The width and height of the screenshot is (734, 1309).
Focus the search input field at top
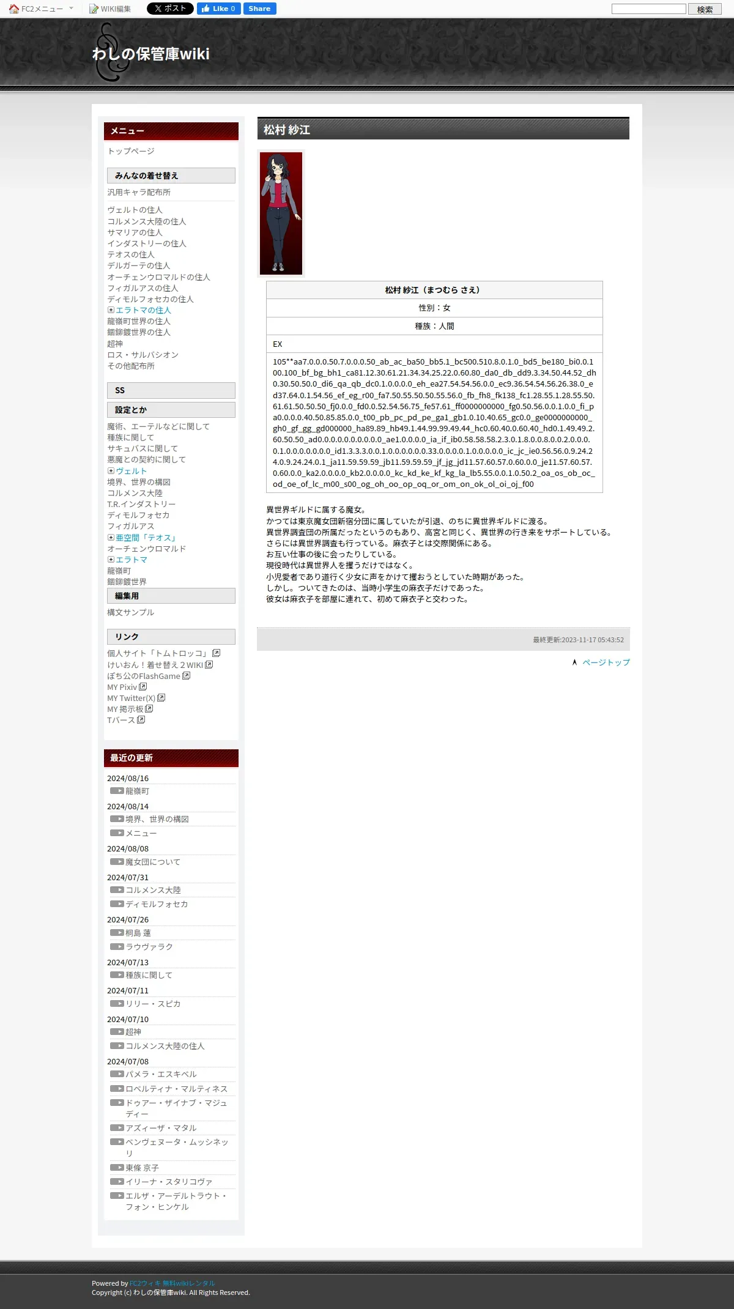649,9
